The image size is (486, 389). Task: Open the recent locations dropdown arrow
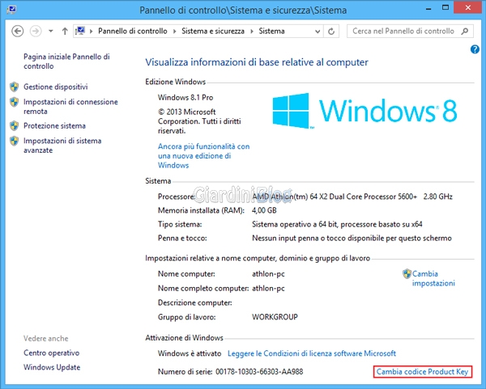(x=51, y=32)
